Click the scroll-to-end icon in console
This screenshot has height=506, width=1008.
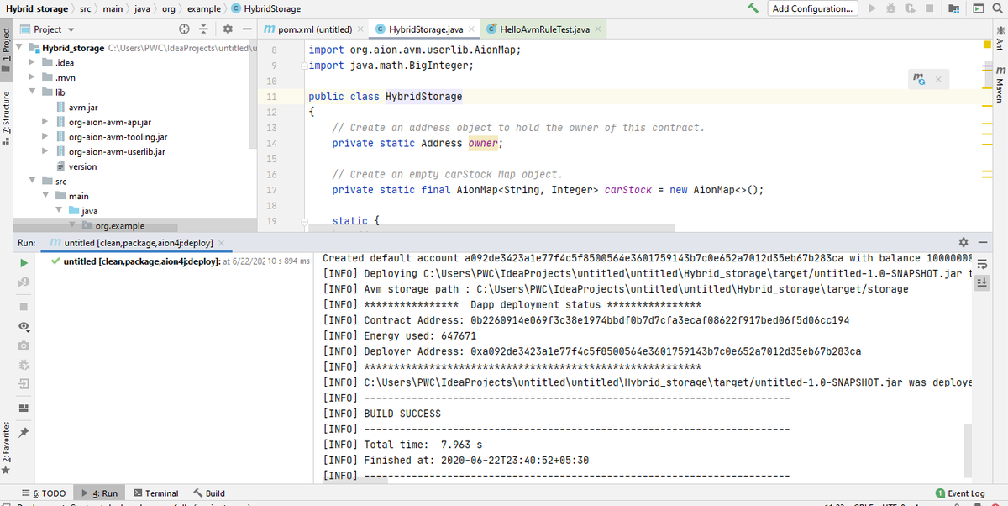(x=983, y=282)
